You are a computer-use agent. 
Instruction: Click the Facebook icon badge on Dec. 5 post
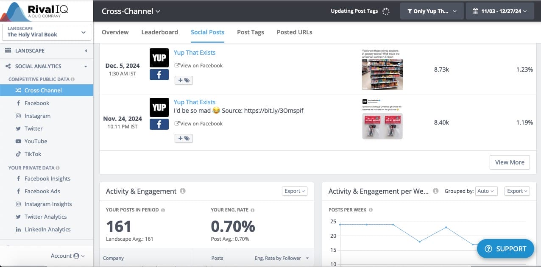(x=159, y=75)
